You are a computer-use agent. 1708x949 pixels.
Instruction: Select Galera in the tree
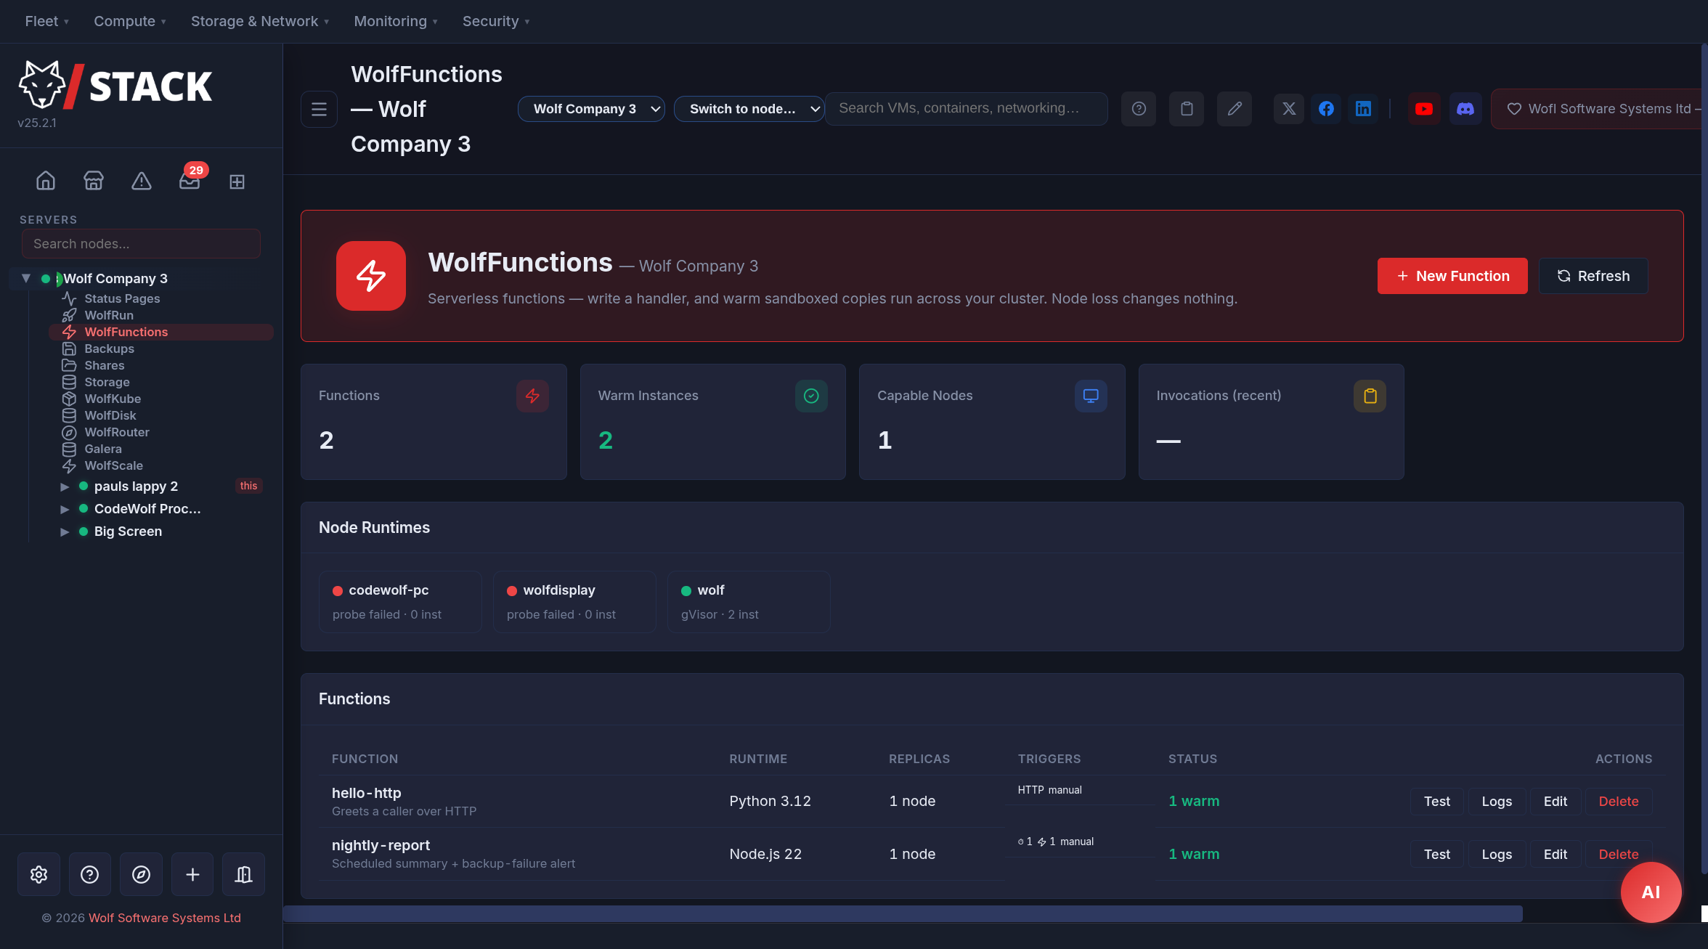pyautogui.click(x=103, y=449)
